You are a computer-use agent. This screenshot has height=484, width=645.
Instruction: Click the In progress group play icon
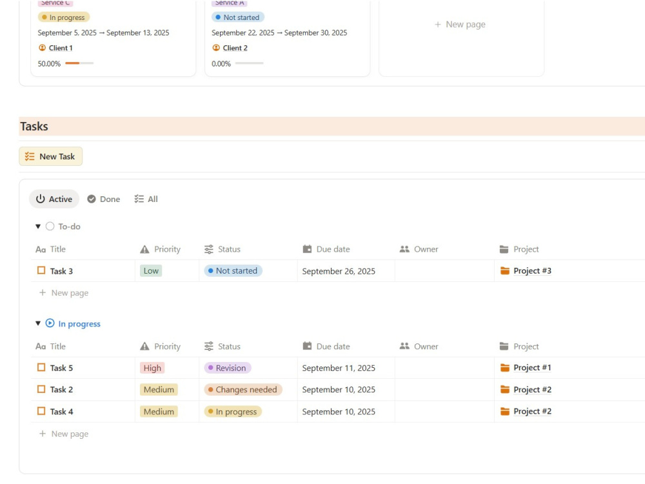point(50,323)
